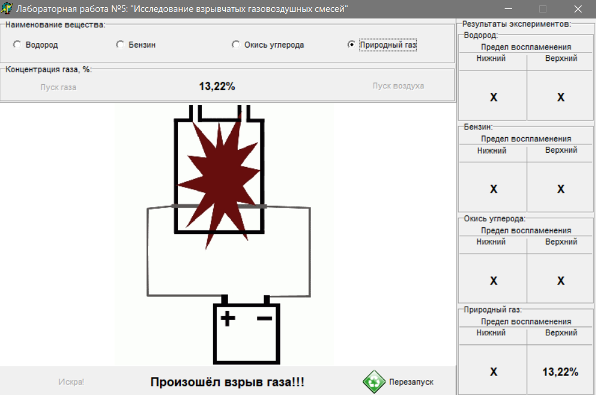The height and width of the screenshot is (395, 596).
Task: Click the Верхний header in Окись углерода results
Action: click(561, 242)
